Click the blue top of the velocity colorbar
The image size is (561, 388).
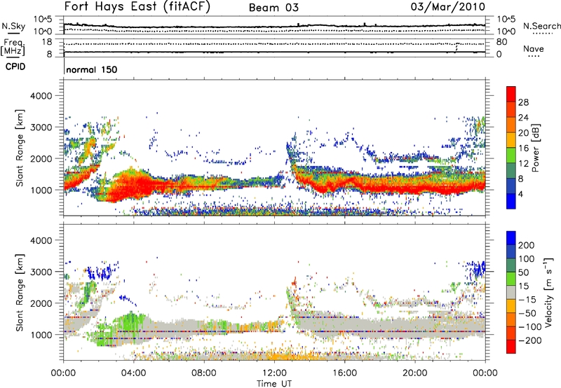511,237
